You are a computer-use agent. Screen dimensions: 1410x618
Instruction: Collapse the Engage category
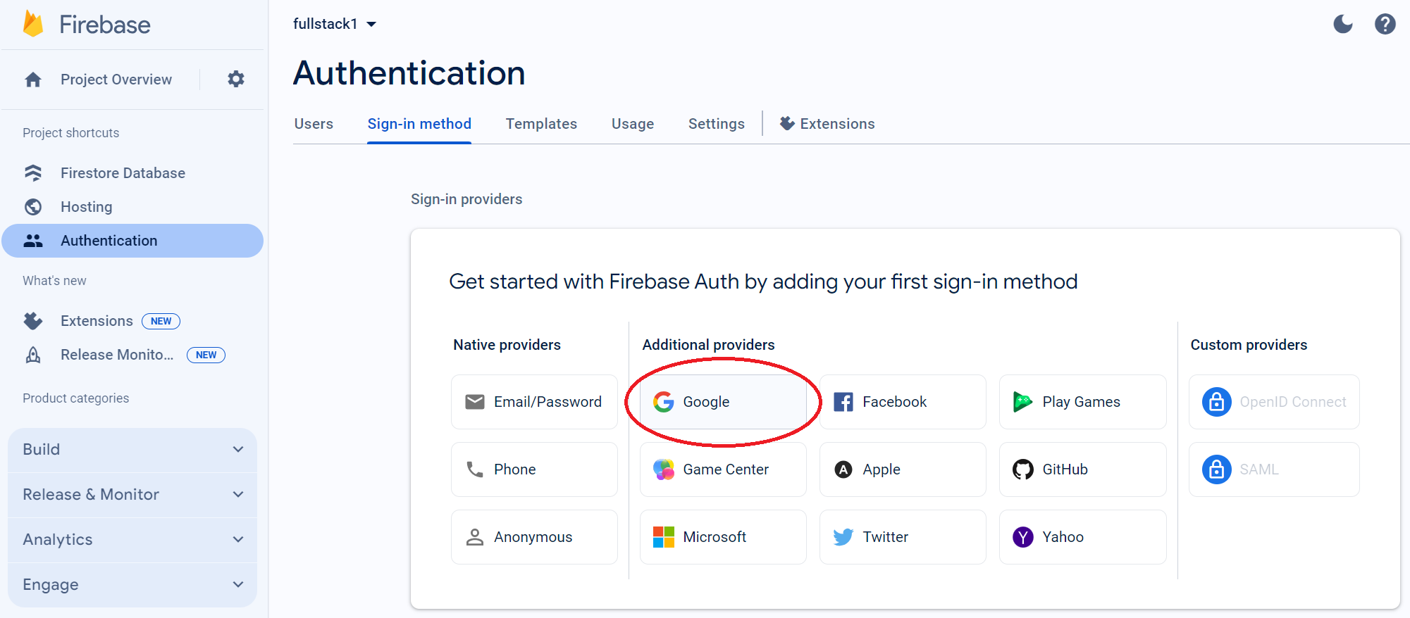pyautogui.click(x=132, y=584)
